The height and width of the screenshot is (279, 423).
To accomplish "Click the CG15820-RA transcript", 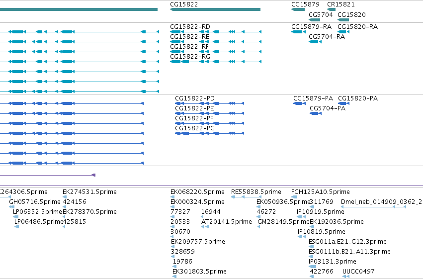I will (343, 32).
